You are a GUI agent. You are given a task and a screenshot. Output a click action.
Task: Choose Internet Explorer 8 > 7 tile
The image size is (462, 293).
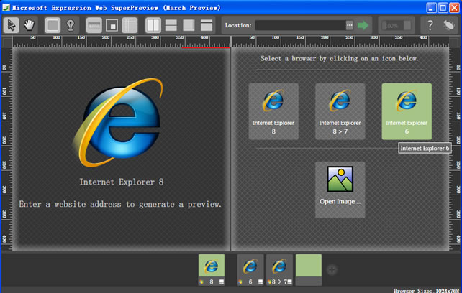340,111
